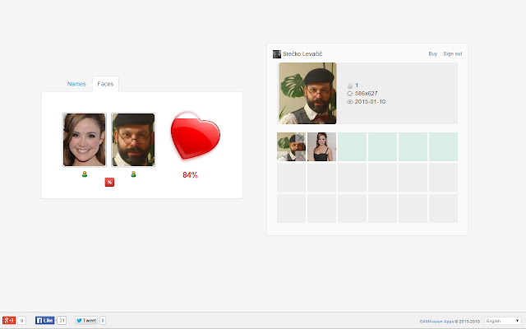Click the Facebook Like button
Image resolution: width=526 pixels, height=329 pixels.
[44, 320]
